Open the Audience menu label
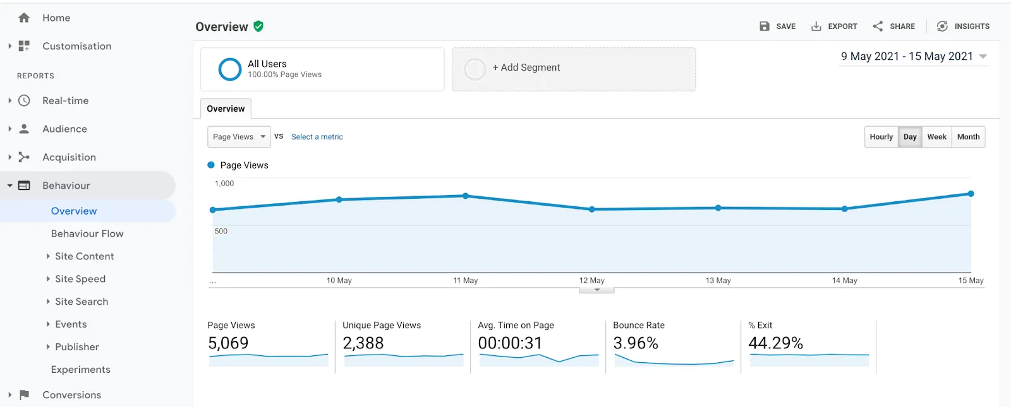 (64, 129)
